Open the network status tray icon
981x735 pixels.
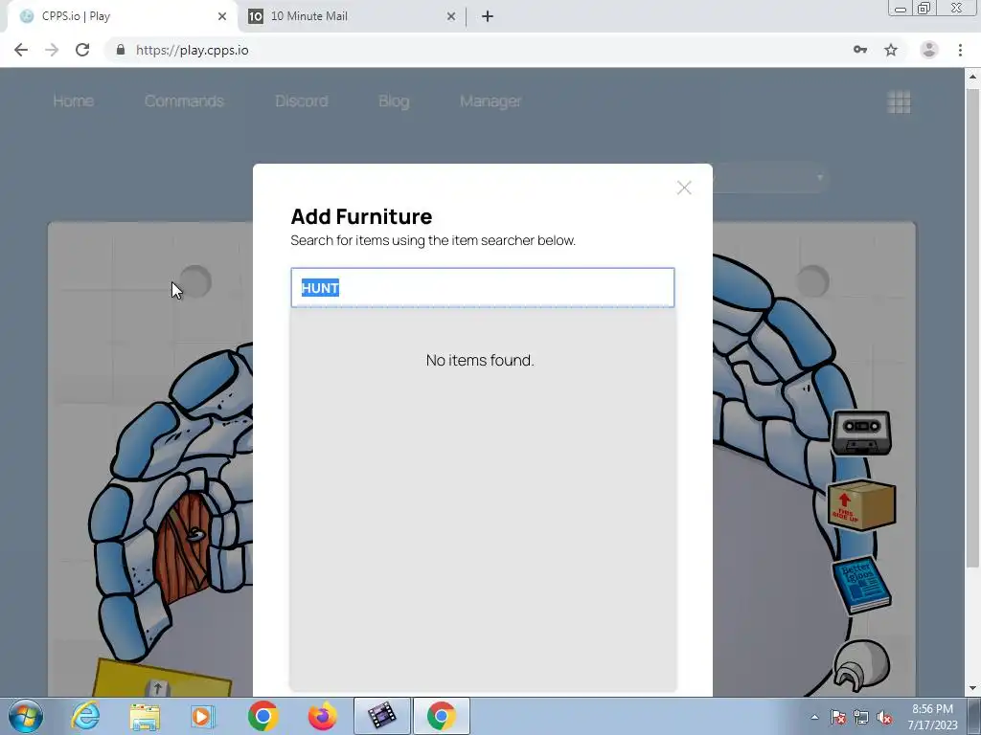[861, 718]
